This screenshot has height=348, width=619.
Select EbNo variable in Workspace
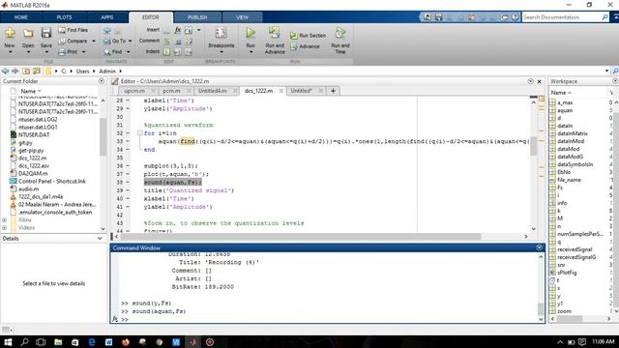pyautogui.click(x=564, y=172)
